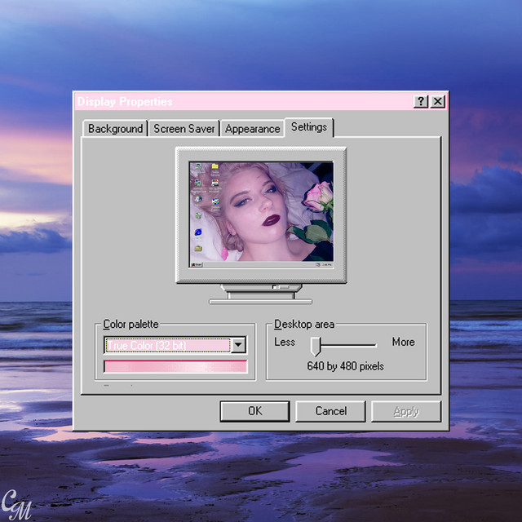The image size is (522, 522).
Task: Open the Color palette dropdown arrow
Action: (238, 344)
